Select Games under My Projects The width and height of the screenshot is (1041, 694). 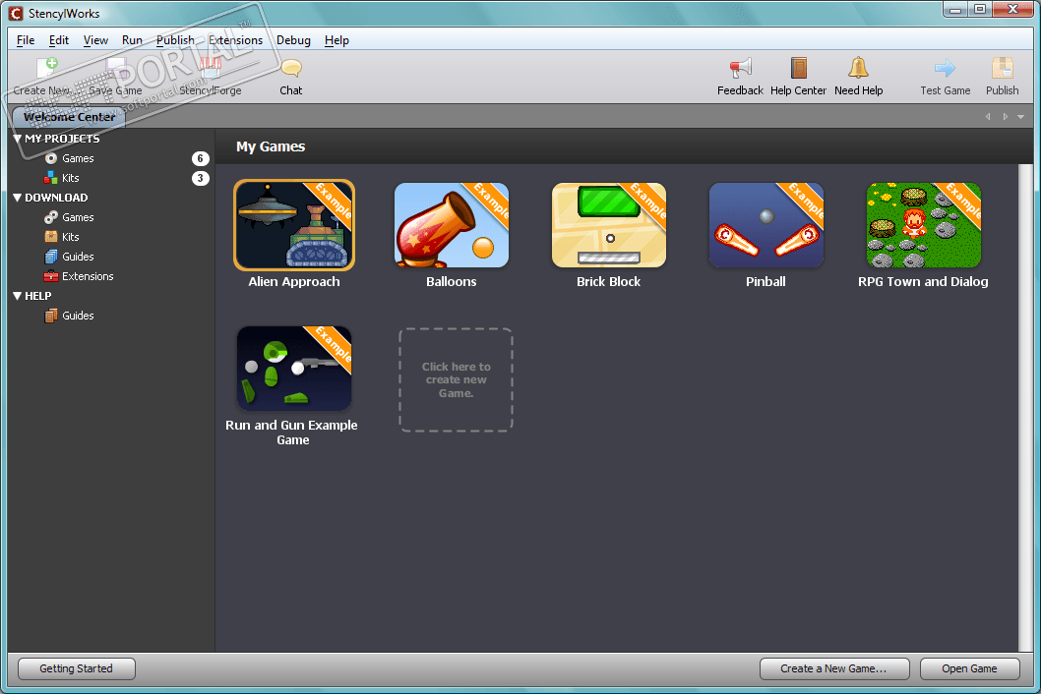click(78, 158)
